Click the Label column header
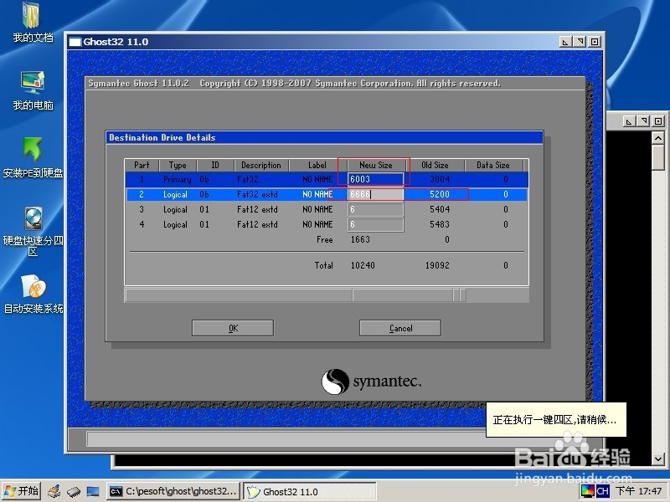 click(x=317, y=165)
